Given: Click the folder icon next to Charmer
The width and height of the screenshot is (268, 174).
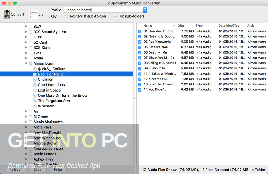Looking at the screenshot, I should point(35,80).
